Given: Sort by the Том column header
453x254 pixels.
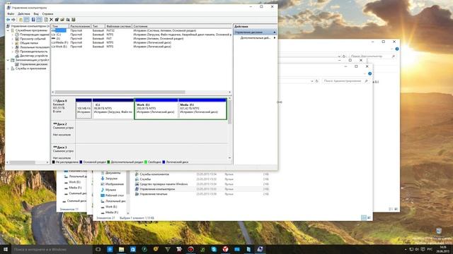Looking at the screenshot, I should [60, 26].
